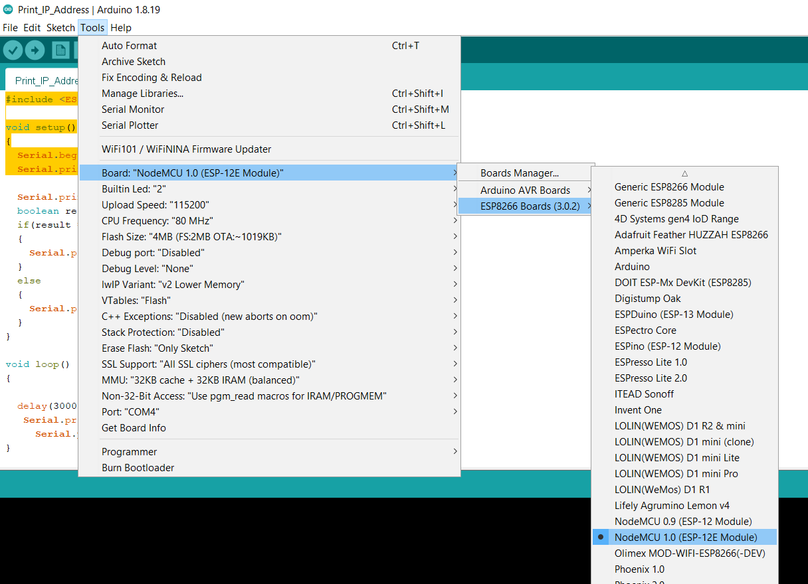Select Digistump Oak board
Screen dimensions: 808x584
[x=684, y=299]
